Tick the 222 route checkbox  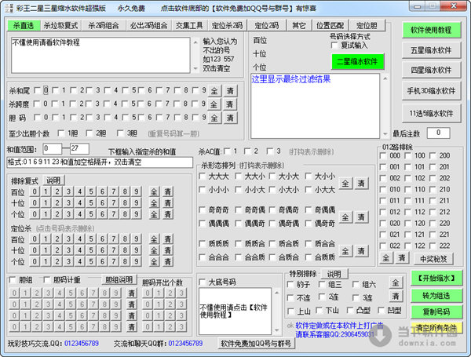coord(433,246)
